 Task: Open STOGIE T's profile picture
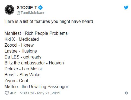[x=9, y=10]
